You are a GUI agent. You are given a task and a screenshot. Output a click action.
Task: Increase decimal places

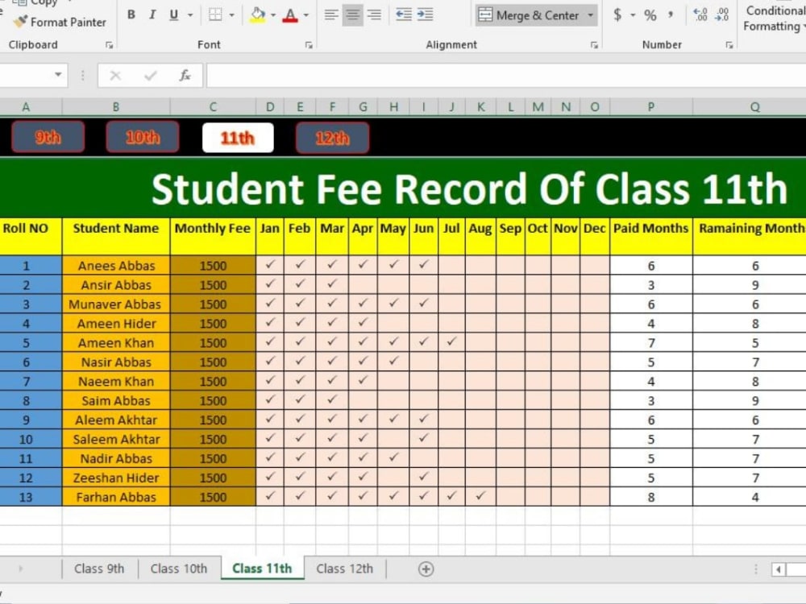[700, 14]
